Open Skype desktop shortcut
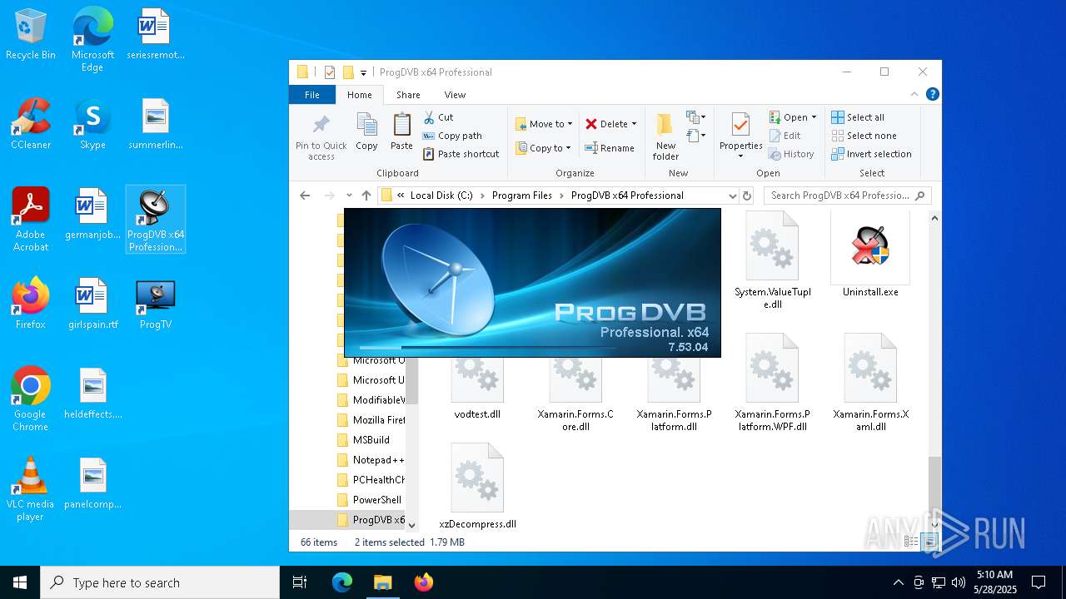This screenshot has width=1066, height=599. pyautogui.click(x=92, y=125)
